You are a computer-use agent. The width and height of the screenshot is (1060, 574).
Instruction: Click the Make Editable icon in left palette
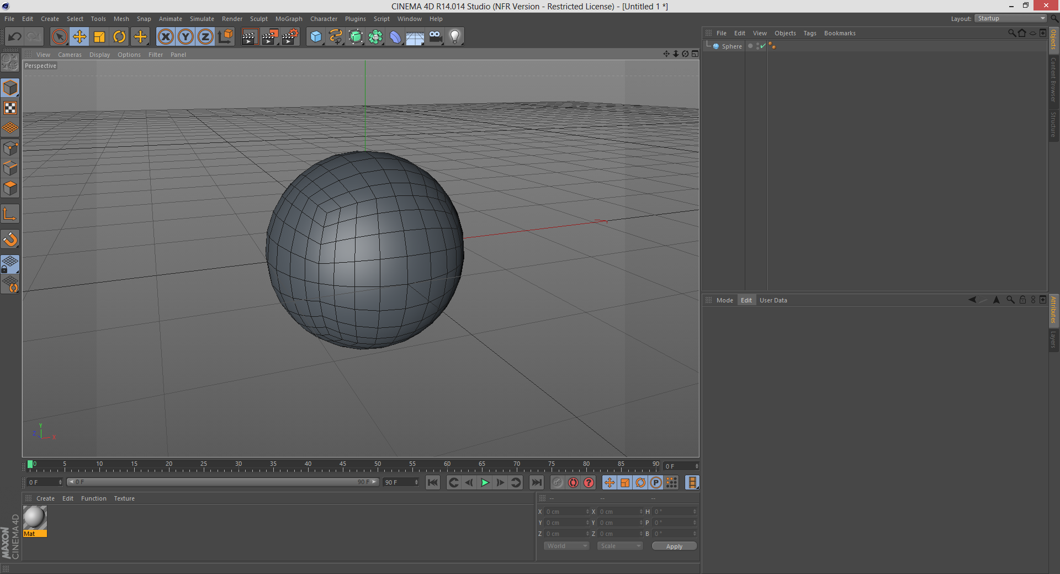click(10, 62)
